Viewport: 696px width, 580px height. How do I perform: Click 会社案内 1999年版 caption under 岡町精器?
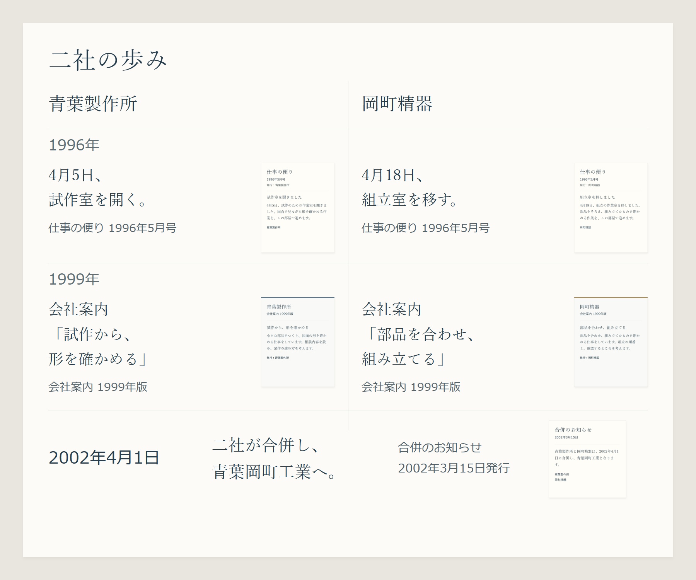[x=411, y=387]
